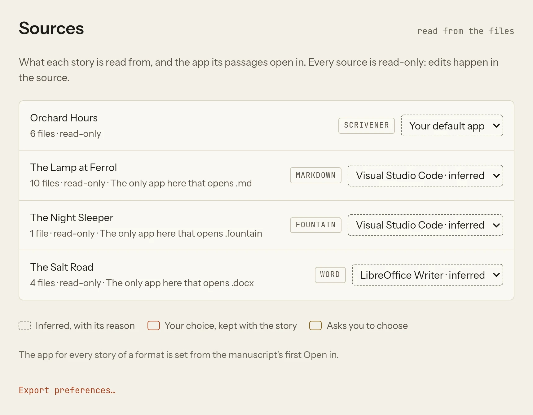533x415 pixels.
Task: Click 'Asks you to choose' legend text
Action: coord(367,326)
